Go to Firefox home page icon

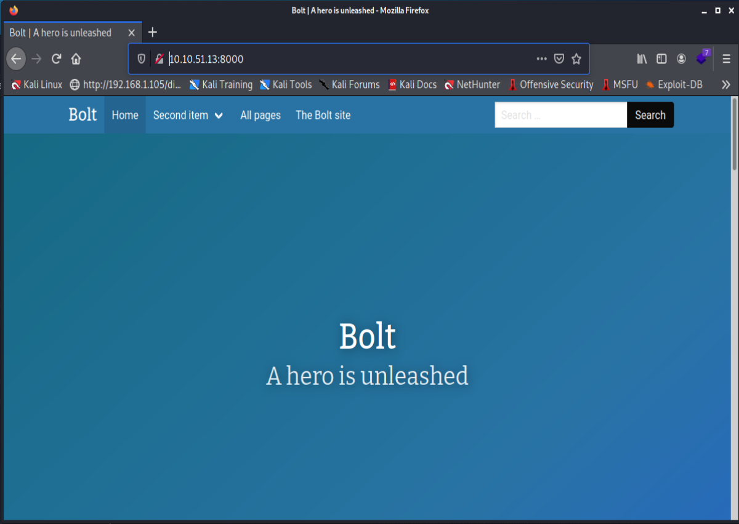[x=76, y=59]
